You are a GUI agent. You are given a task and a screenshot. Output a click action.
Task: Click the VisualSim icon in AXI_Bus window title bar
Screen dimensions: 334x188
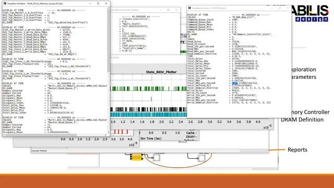(5, 4)
